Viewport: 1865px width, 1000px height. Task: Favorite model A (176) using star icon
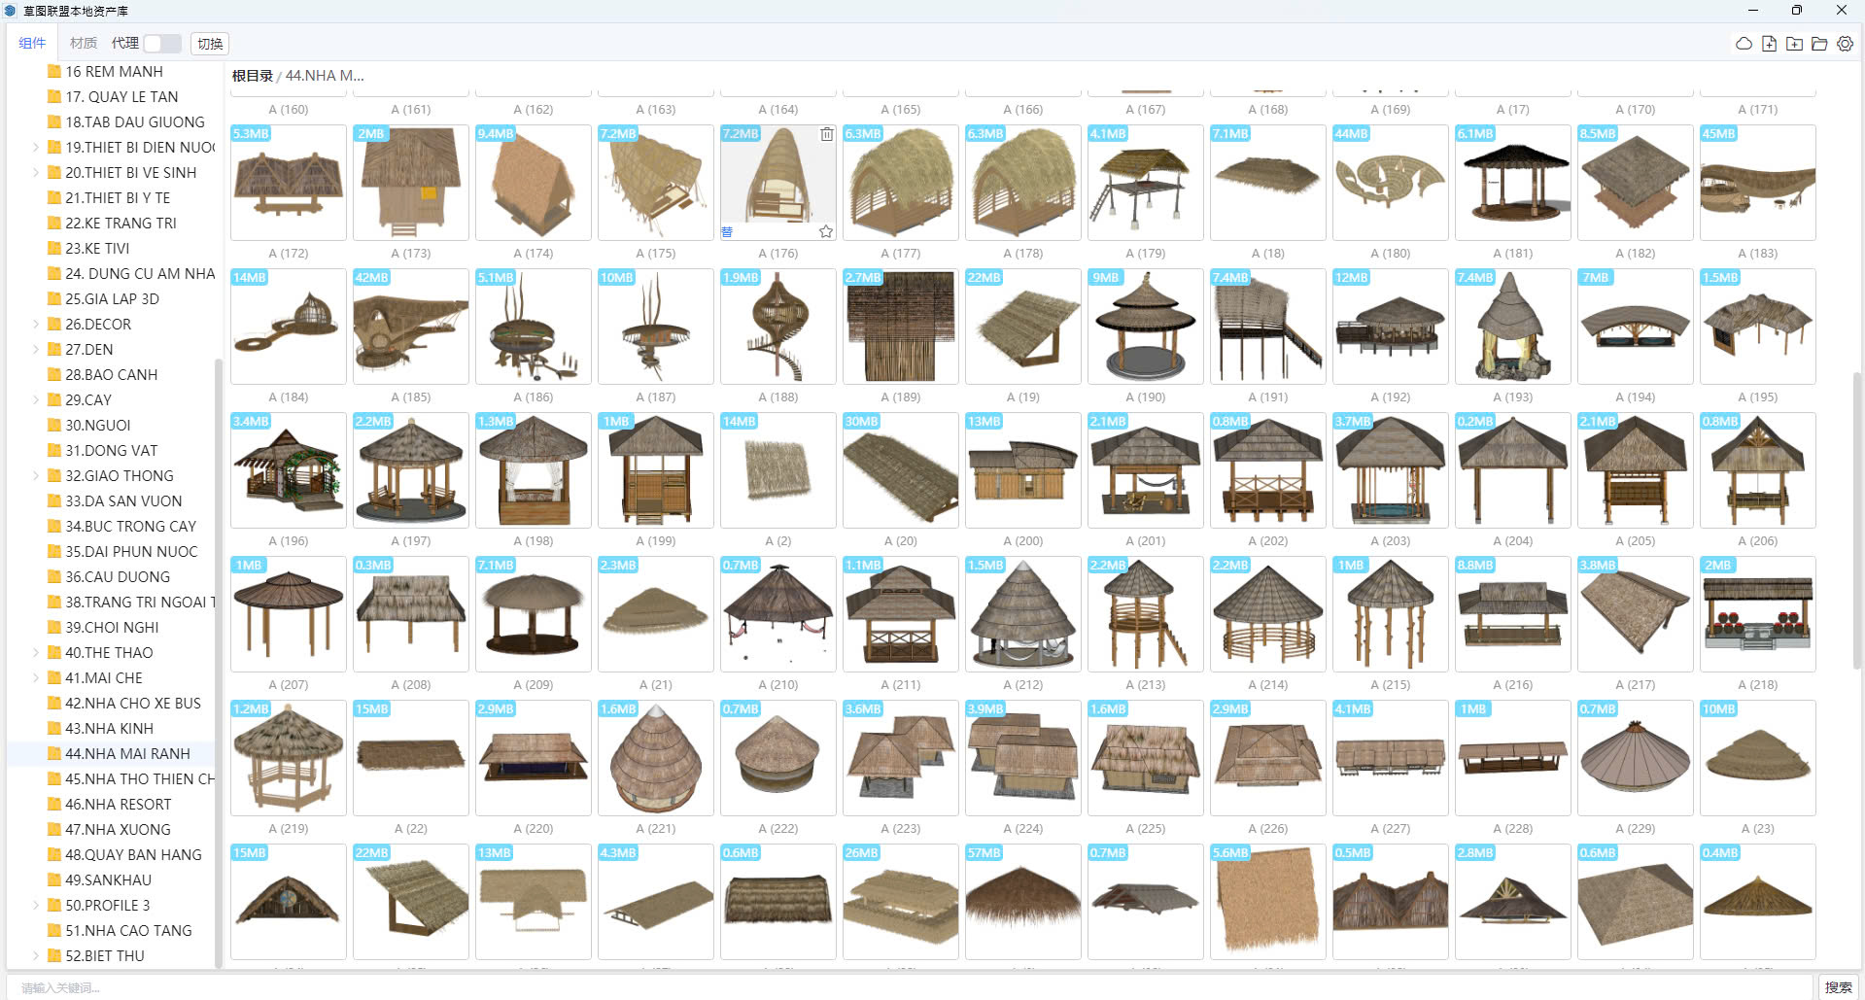[x=826, y=231]
